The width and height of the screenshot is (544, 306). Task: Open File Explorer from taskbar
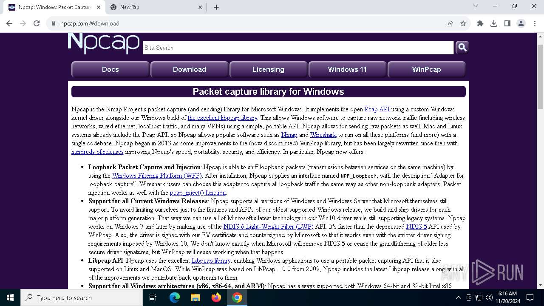(195, 297)
